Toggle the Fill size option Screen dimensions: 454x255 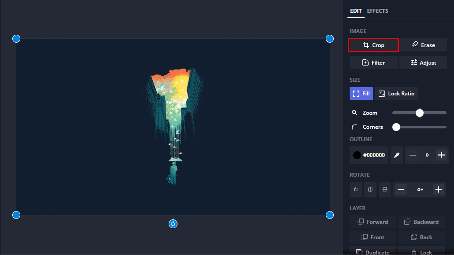tap(361, 93)
